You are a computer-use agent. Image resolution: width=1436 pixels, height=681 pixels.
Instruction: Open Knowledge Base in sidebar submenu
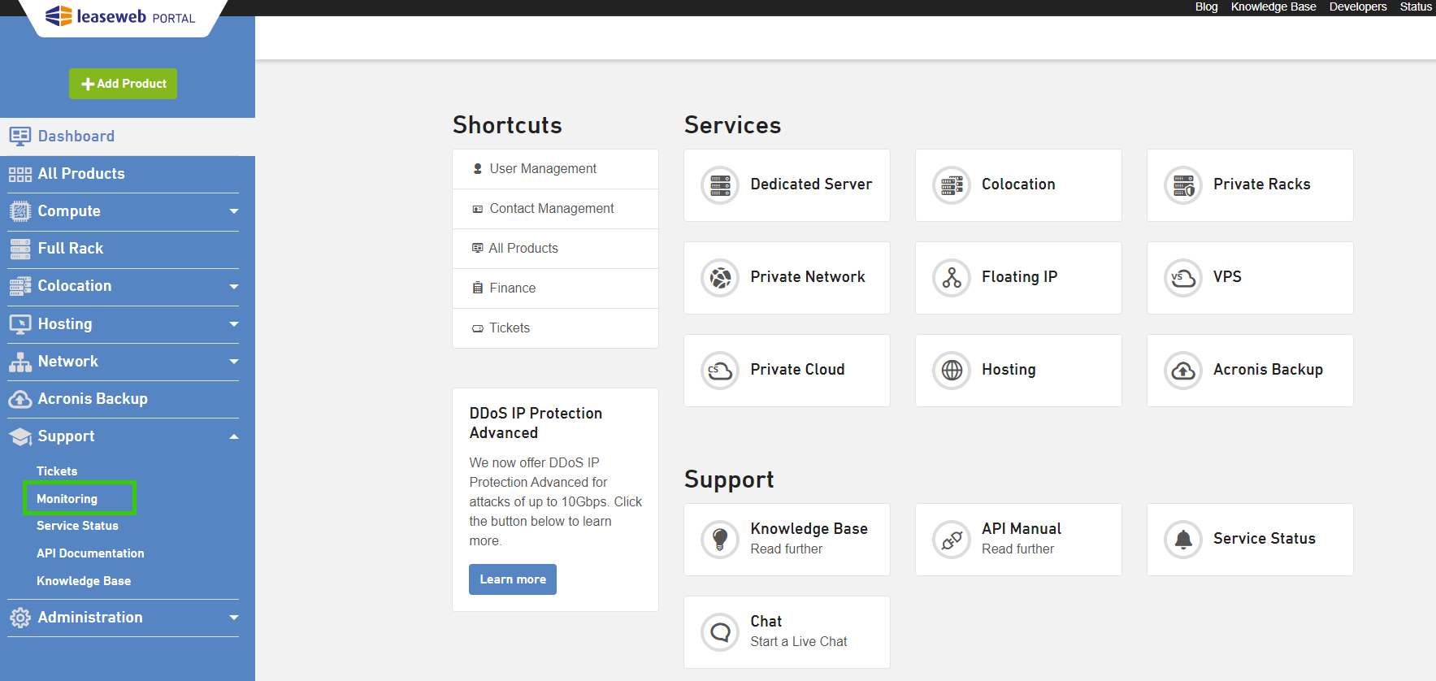tap(84, 581)
